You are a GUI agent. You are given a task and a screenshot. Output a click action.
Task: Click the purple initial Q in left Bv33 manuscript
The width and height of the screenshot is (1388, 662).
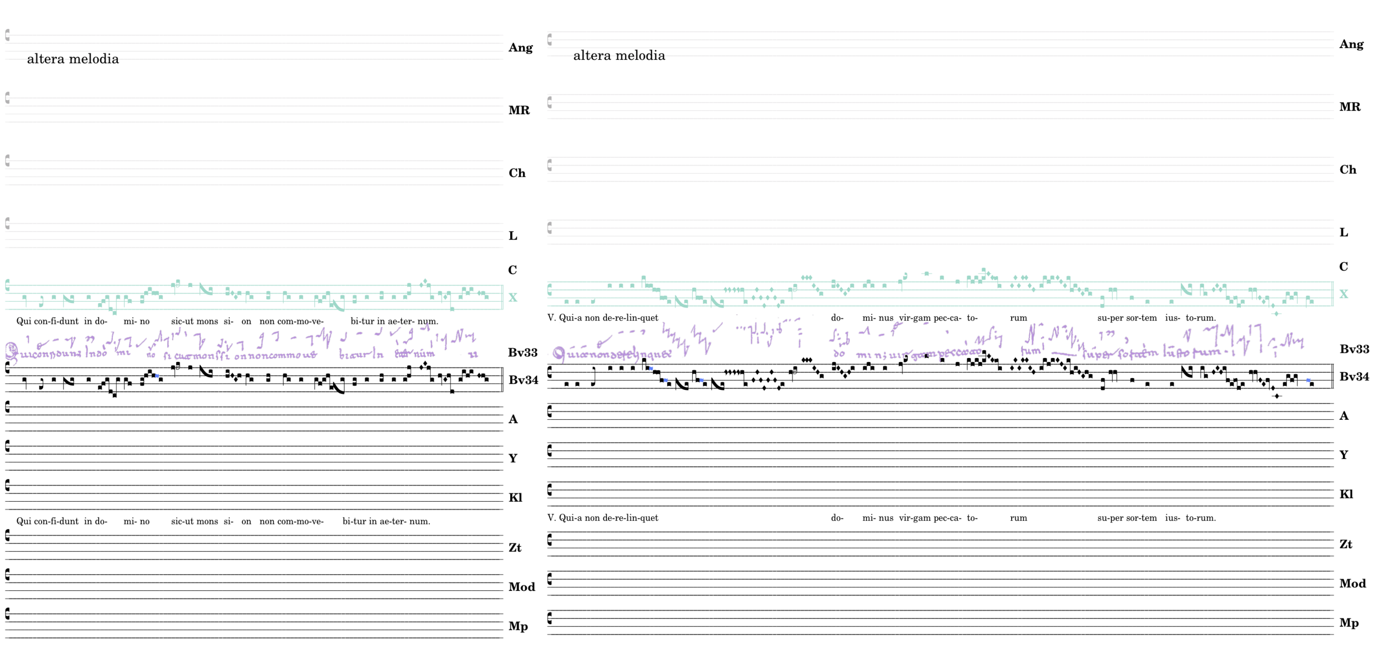click(x=11, y=351)
